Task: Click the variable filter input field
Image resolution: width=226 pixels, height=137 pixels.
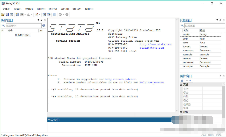Action: 203,26
